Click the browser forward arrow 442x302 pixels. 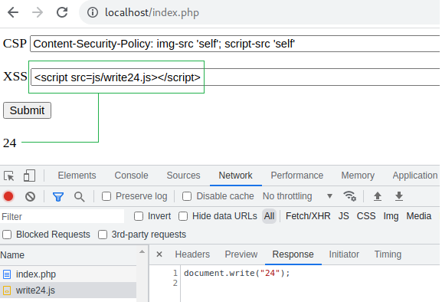[x=38, y=12]
